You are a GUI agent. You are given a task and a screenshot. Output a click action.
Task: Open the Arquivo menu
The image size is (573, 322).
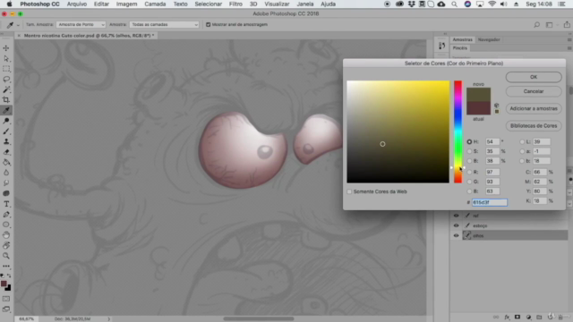click(77, 4)
